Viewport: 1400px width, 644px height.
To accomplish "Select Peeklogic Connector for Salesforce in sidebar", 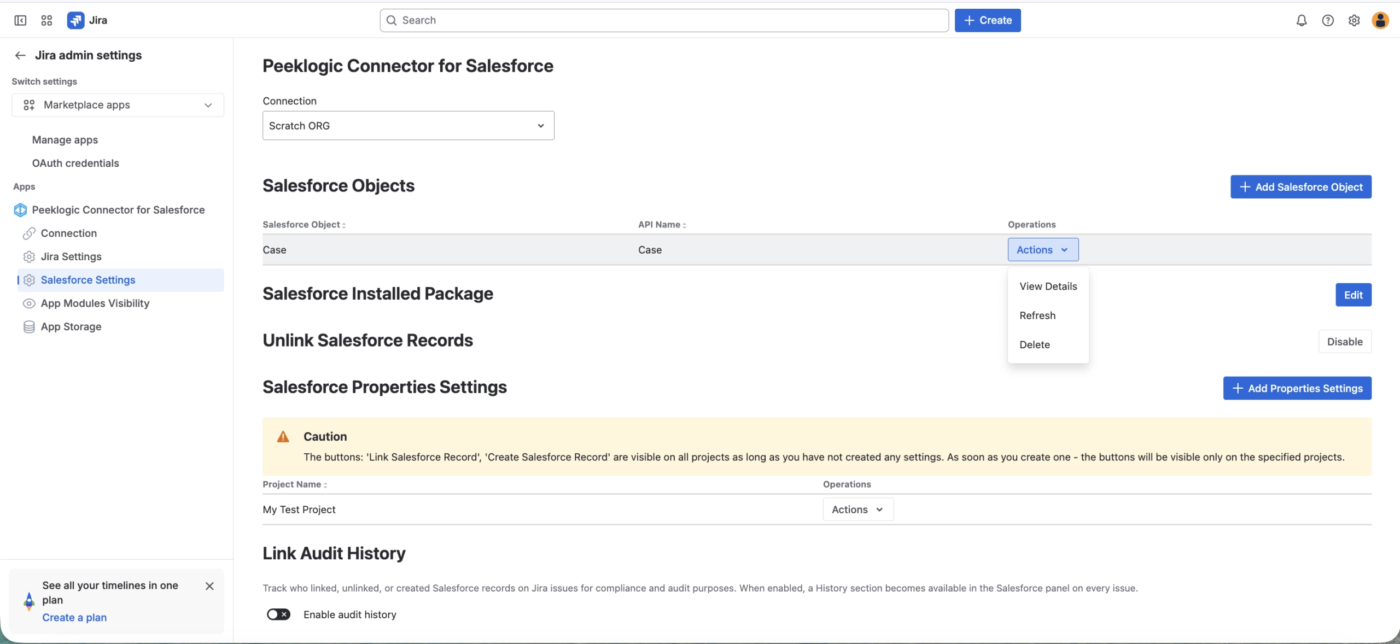I will coord(118,210).
